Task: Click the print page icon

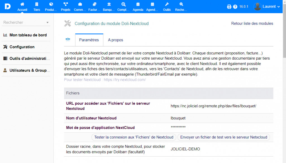Action: point(229,7)
